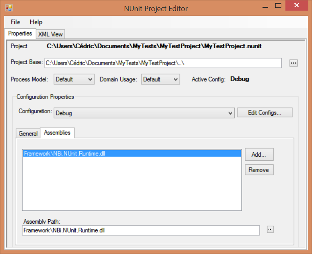Browse for assembly path button
312x254 pixels.
pyautogui.click(x=270, y=229)
